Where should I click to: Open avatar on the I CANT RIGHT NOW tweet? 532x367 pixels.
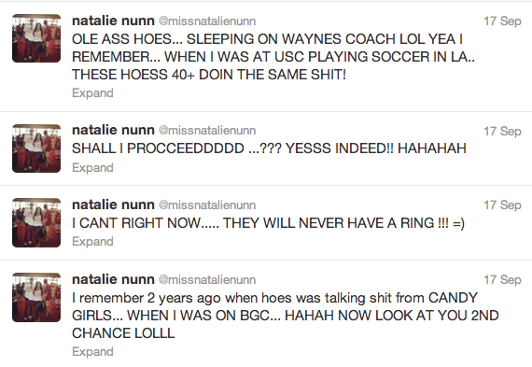point(36,222)
